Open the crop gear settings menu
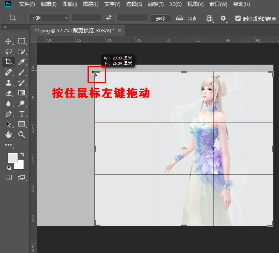This screenshot has height=253, width=279. pos(223,18)
